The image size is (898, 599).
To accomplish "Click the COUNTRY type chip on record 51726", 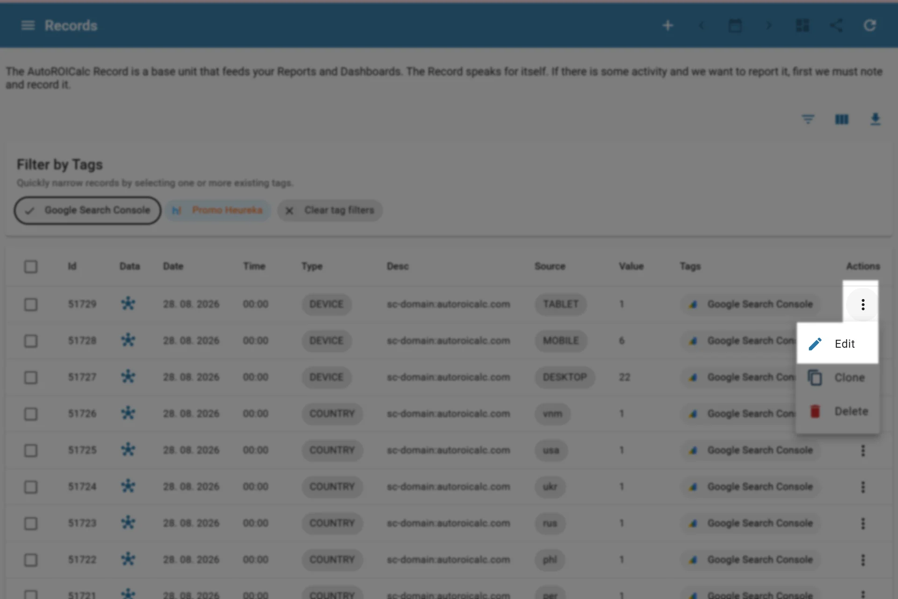I will click(332, 414).
